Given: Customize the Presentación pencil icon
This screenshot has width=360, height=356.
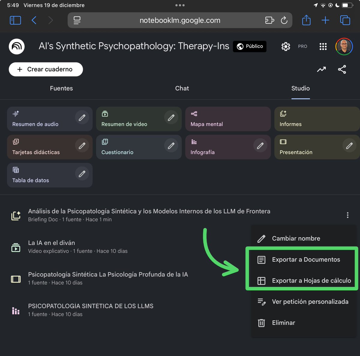Looking at the screenshot, I should [x=349, y=146].
